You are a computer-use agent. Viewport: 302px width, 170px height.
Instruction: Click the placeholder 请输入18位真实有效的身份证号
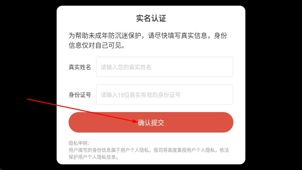point(140,95)
